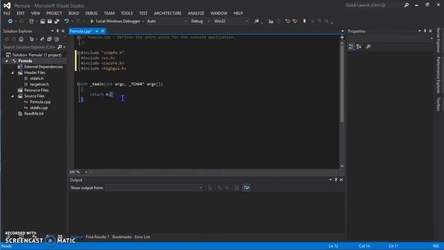The height and width of the screenshot is (250, 444).
Task: Collapse the _tmain function outline
Action: click(78, 84)
